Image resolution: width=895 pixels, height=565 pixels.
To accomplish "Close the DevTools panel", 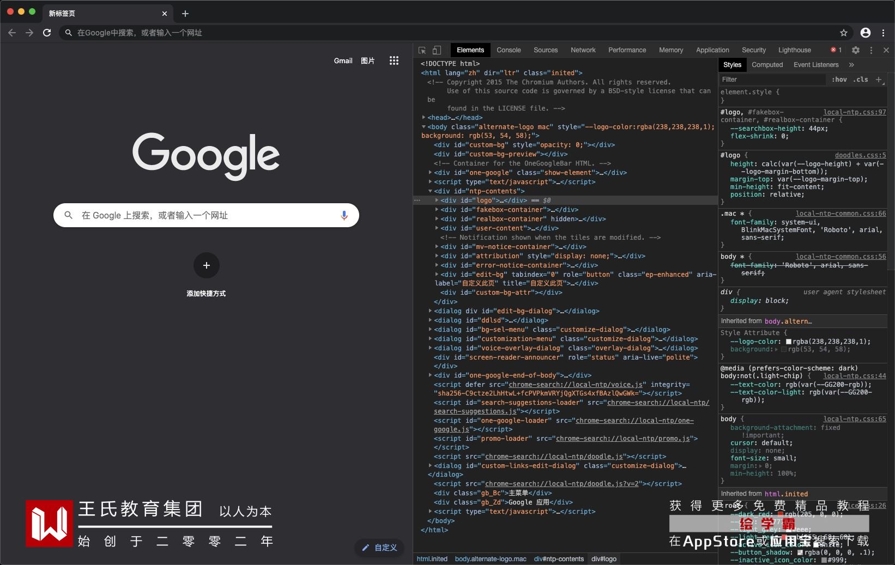I will pos(886,50).
